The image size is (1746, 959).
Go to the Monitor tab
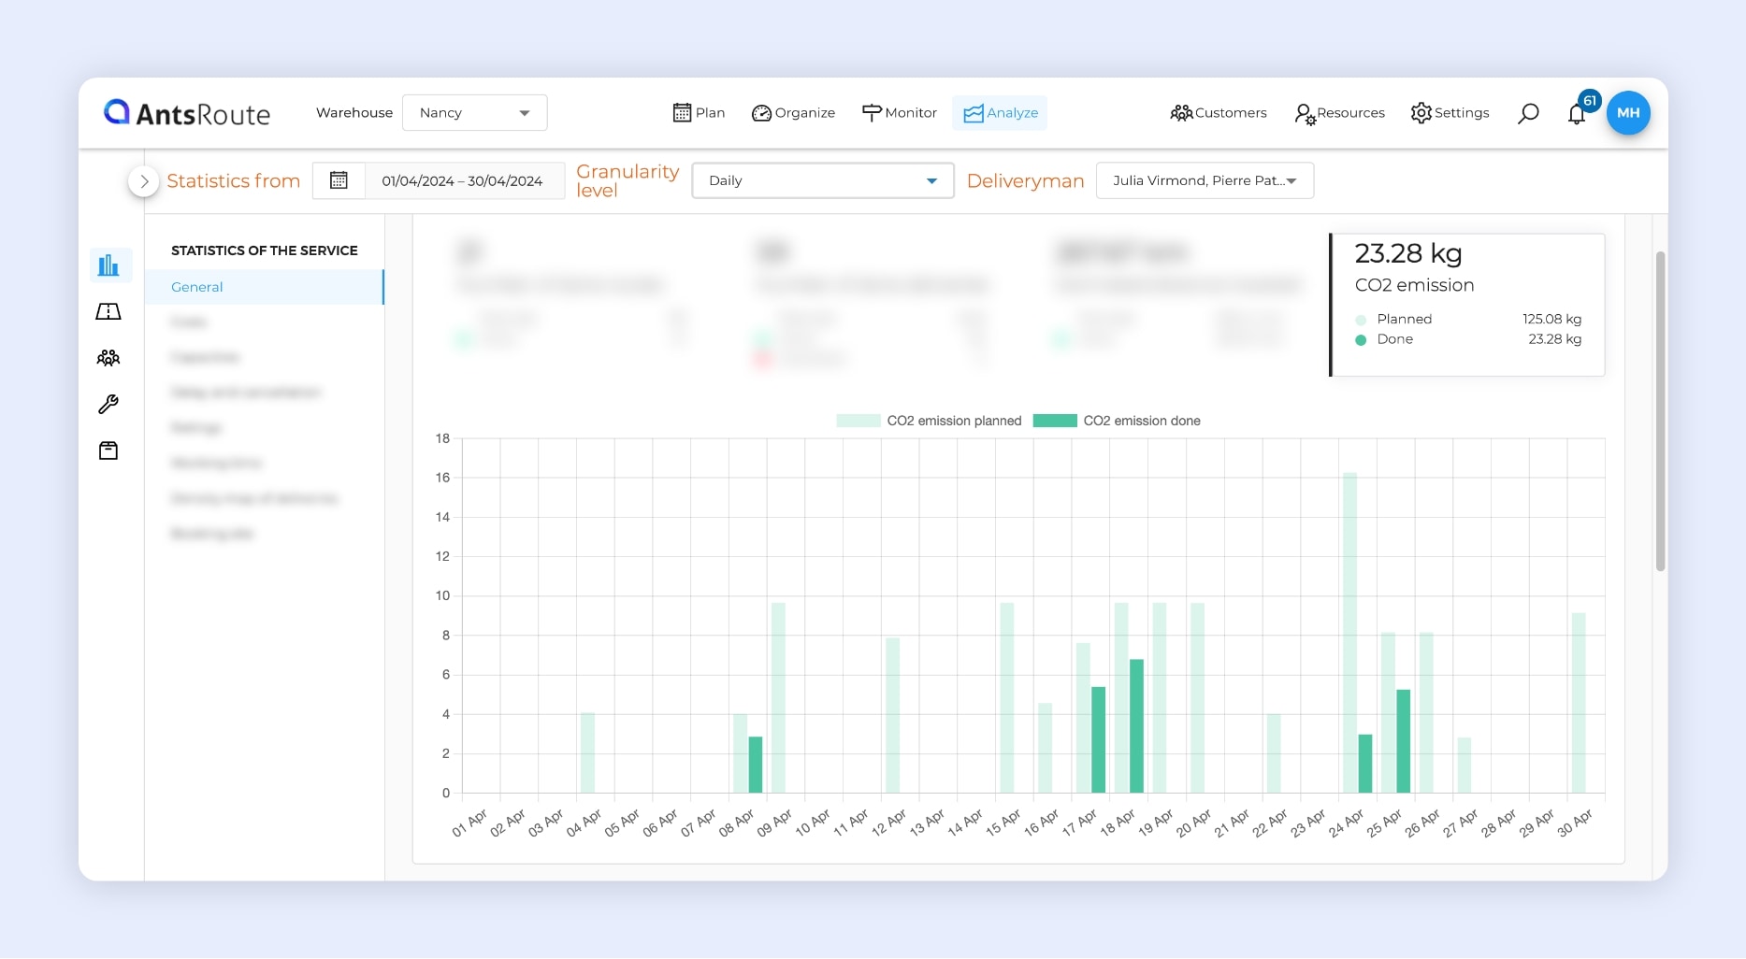[x=899, y=113]
